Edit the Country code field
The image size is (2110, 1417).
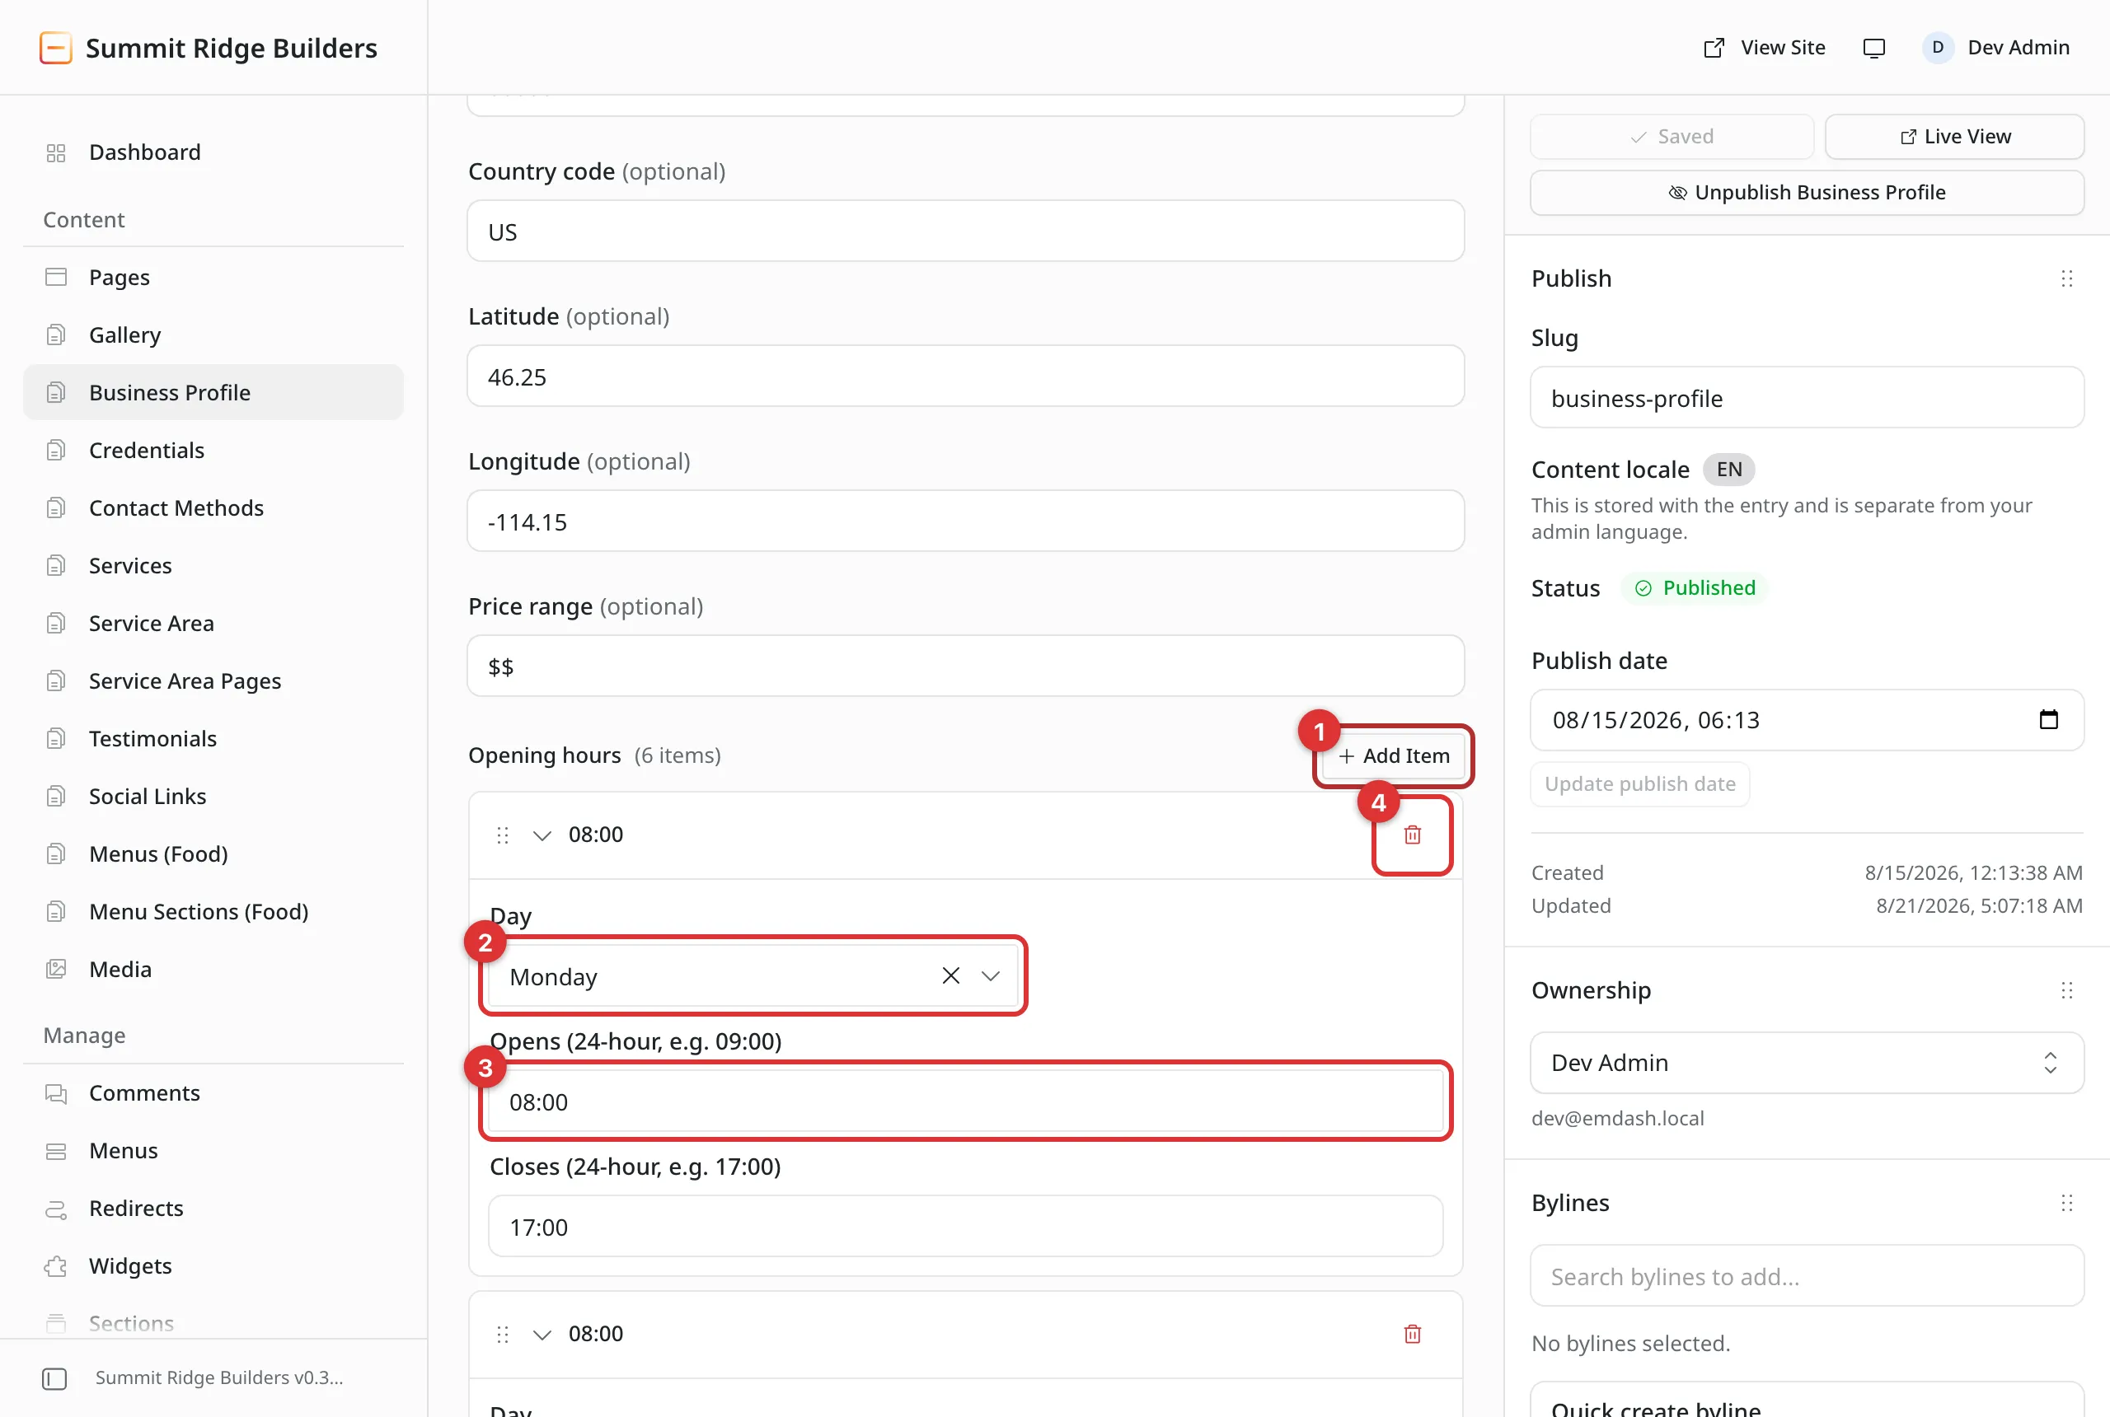pyautogui.click(x=965, y=231)
